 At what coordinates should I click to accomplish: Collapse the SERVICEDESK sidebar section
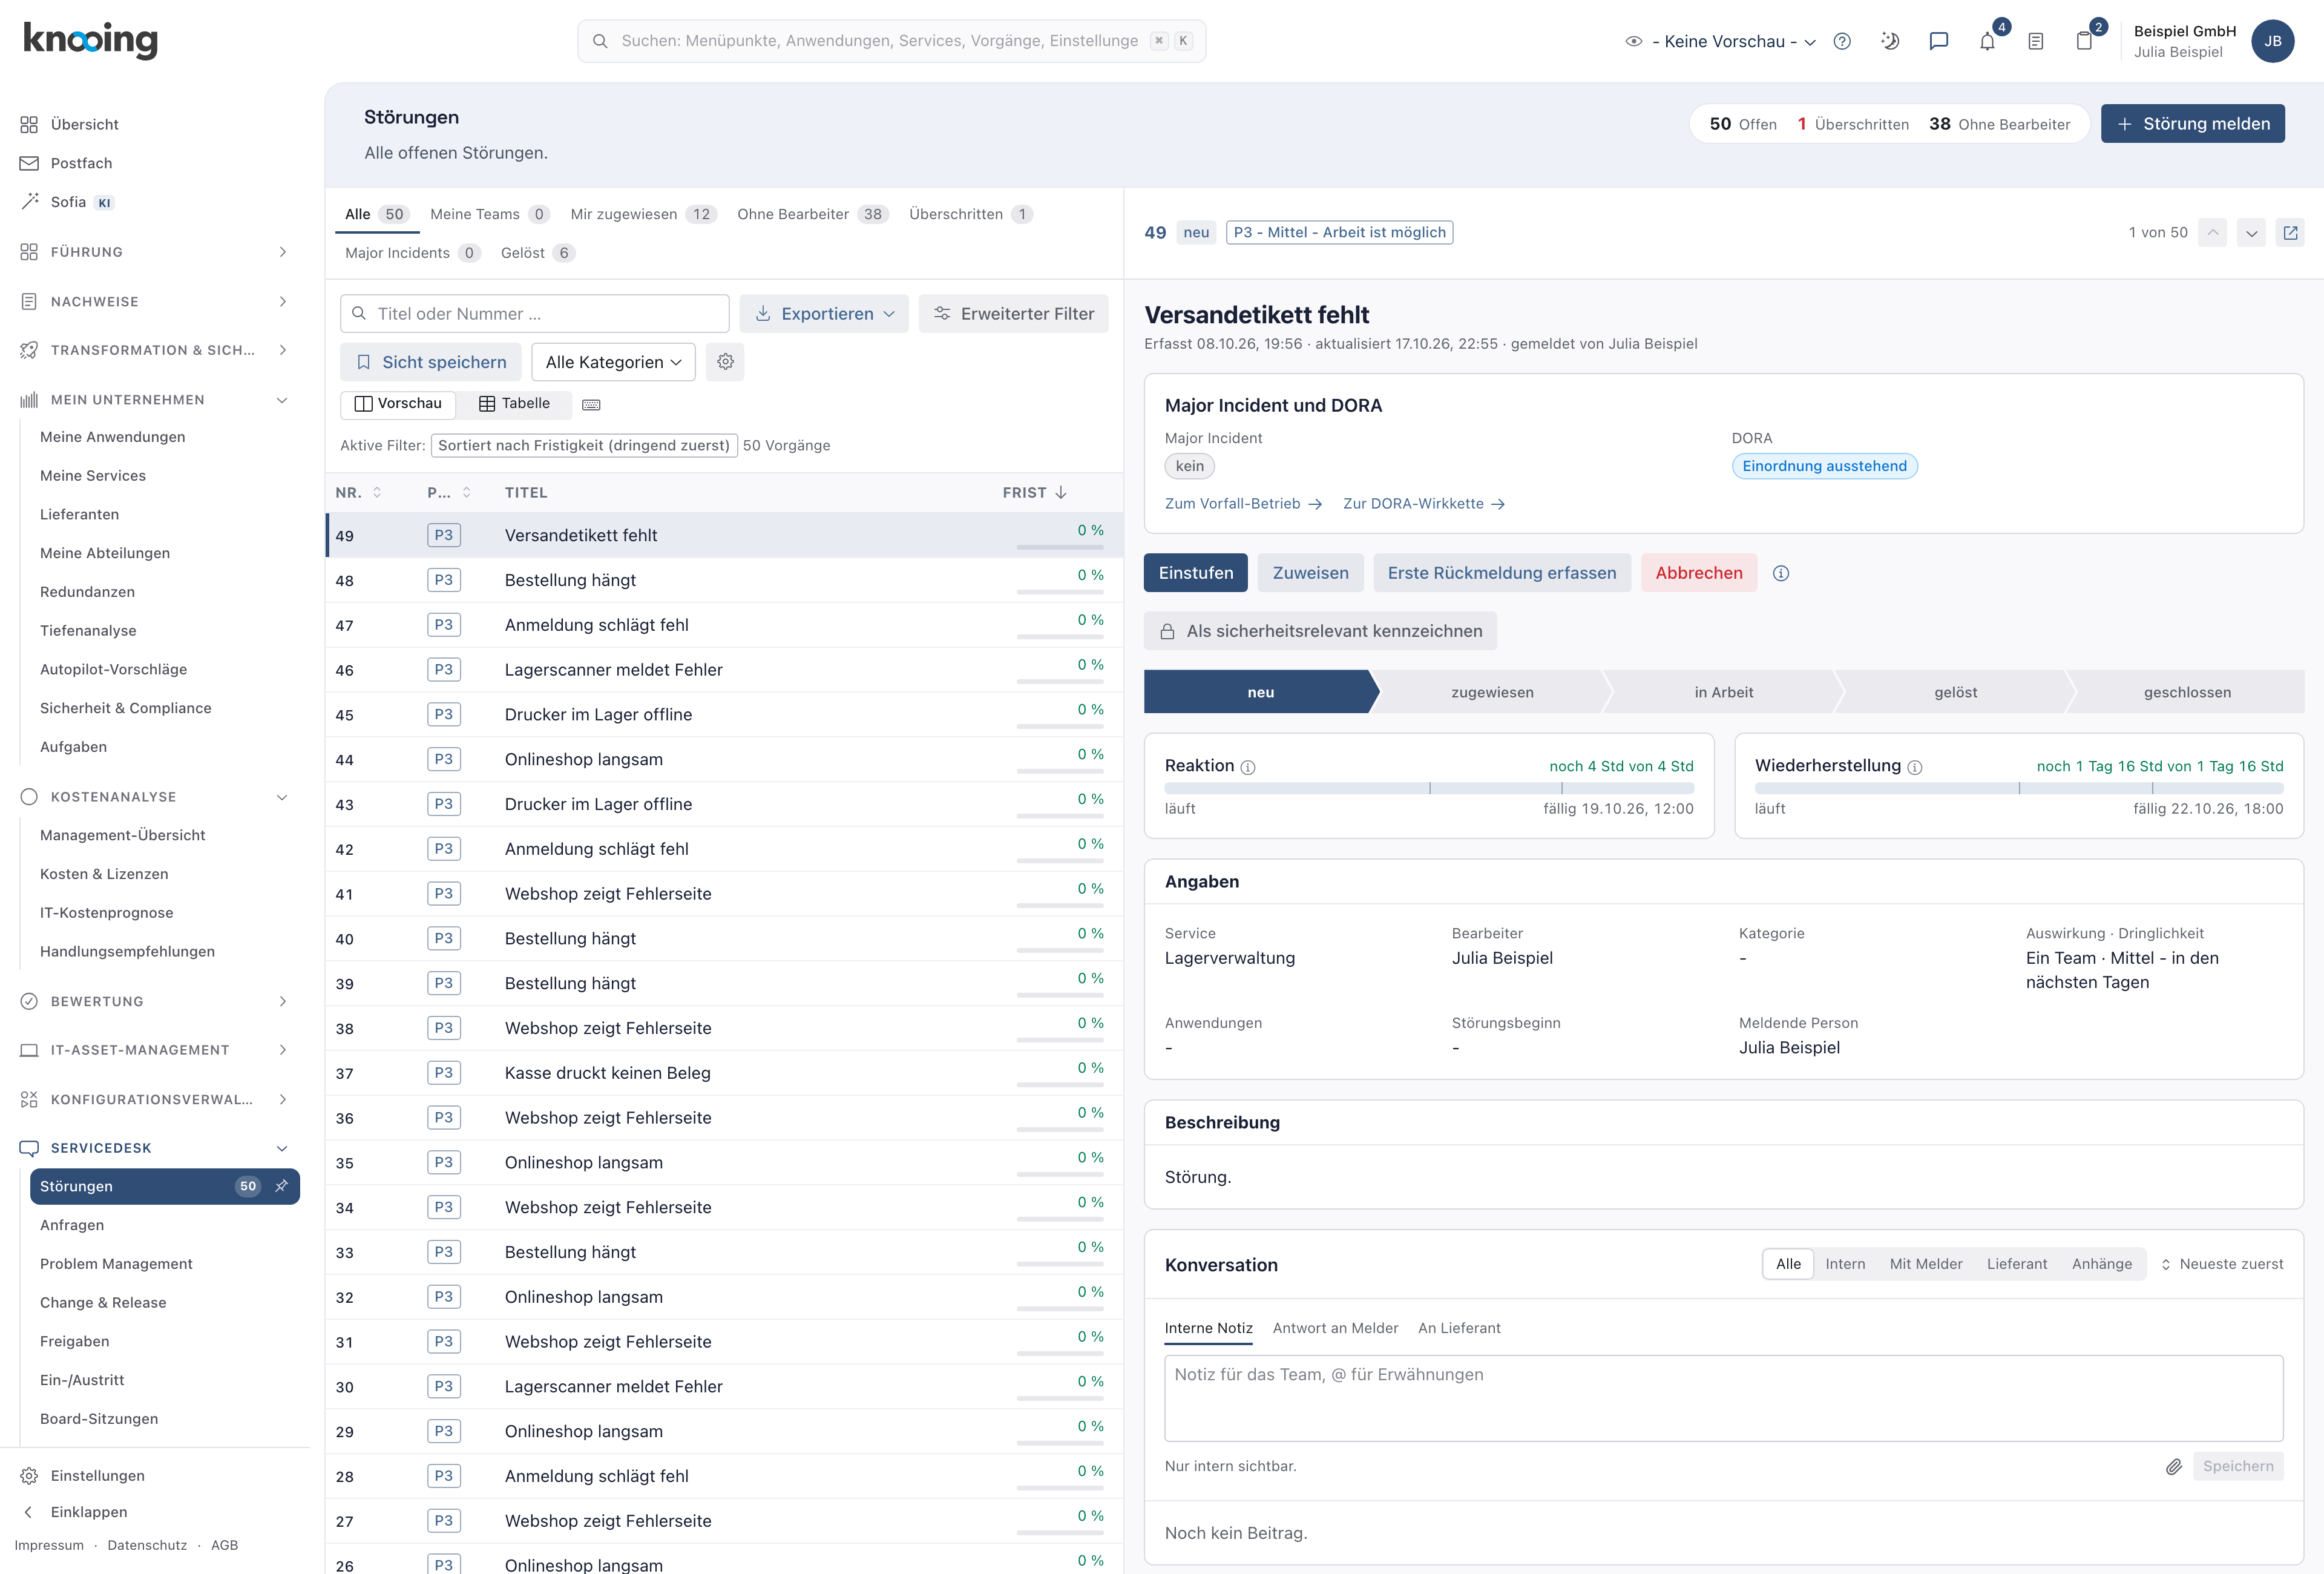(155, 1148)
